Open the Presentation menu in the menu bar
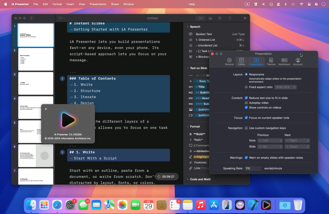 coord(98,4)
